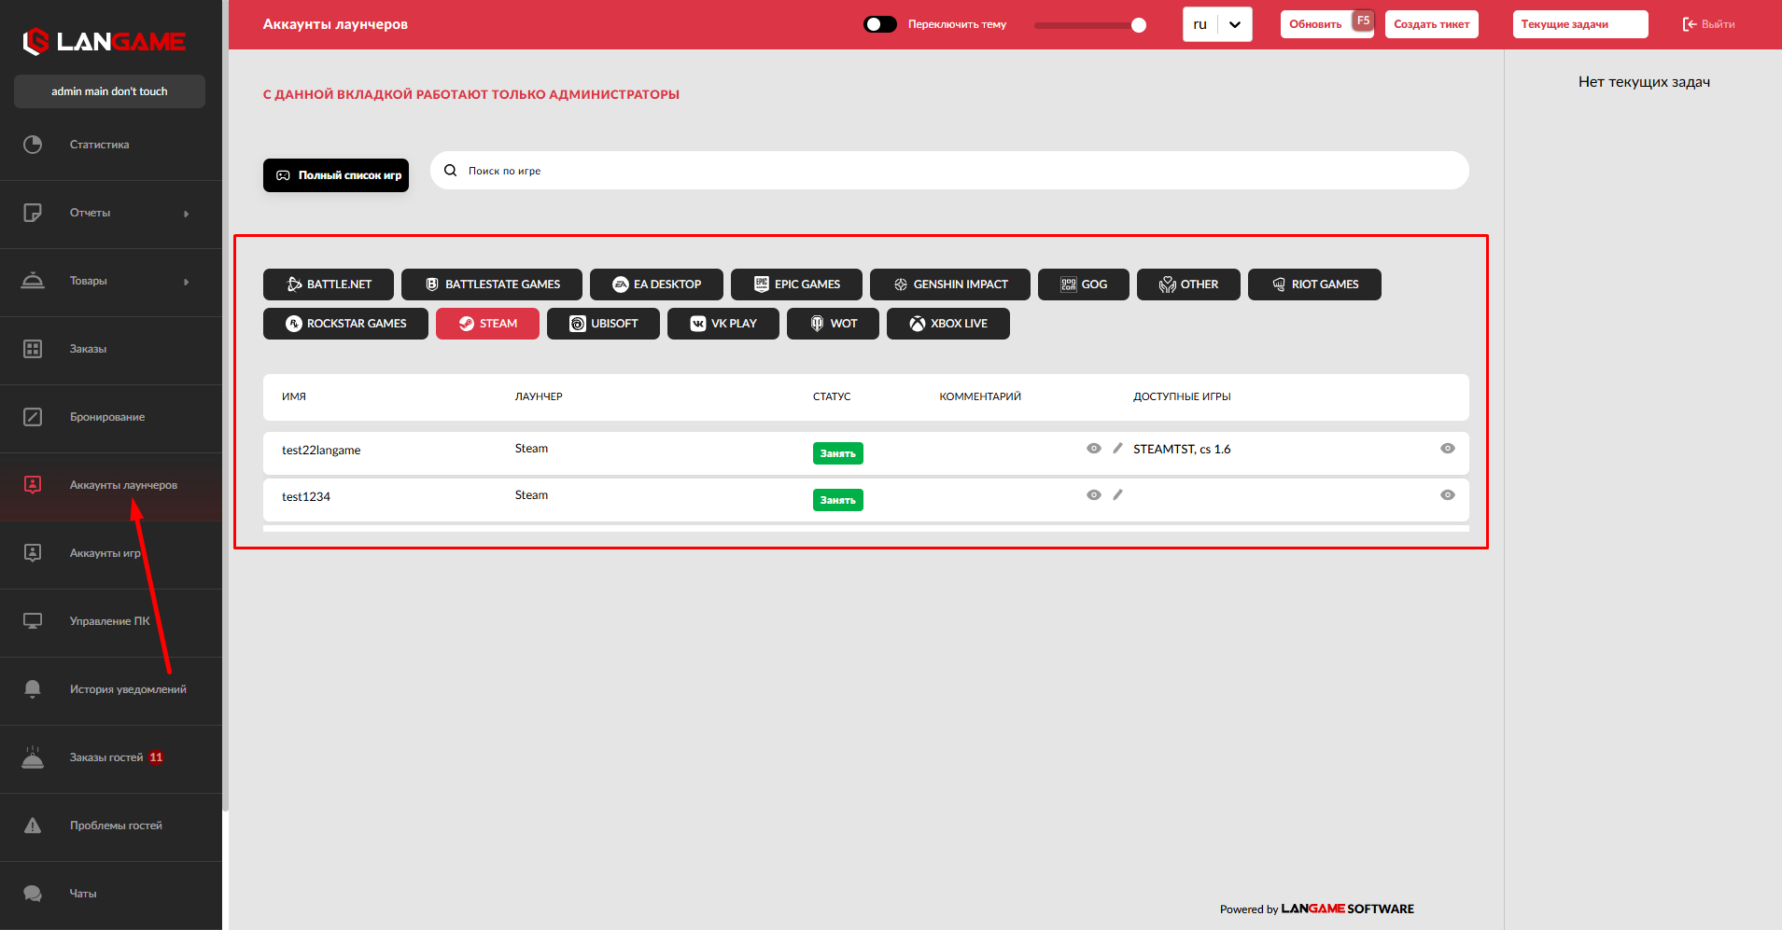Click the sidebar vertical scrollbar
Image resolution: width=1782 pixels, height=930 pixels.
pos(225,406)
